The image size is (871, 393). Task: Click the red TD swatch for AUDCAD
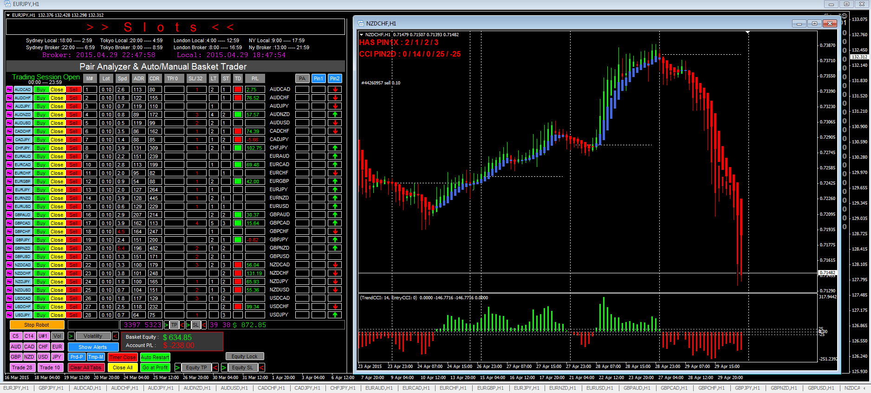point(238,90)
